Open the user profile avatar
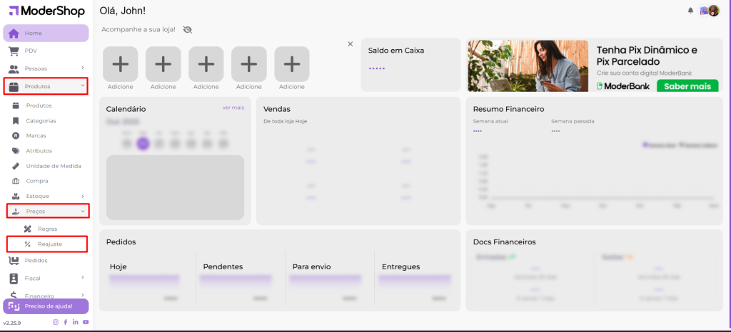 [713, 11]
